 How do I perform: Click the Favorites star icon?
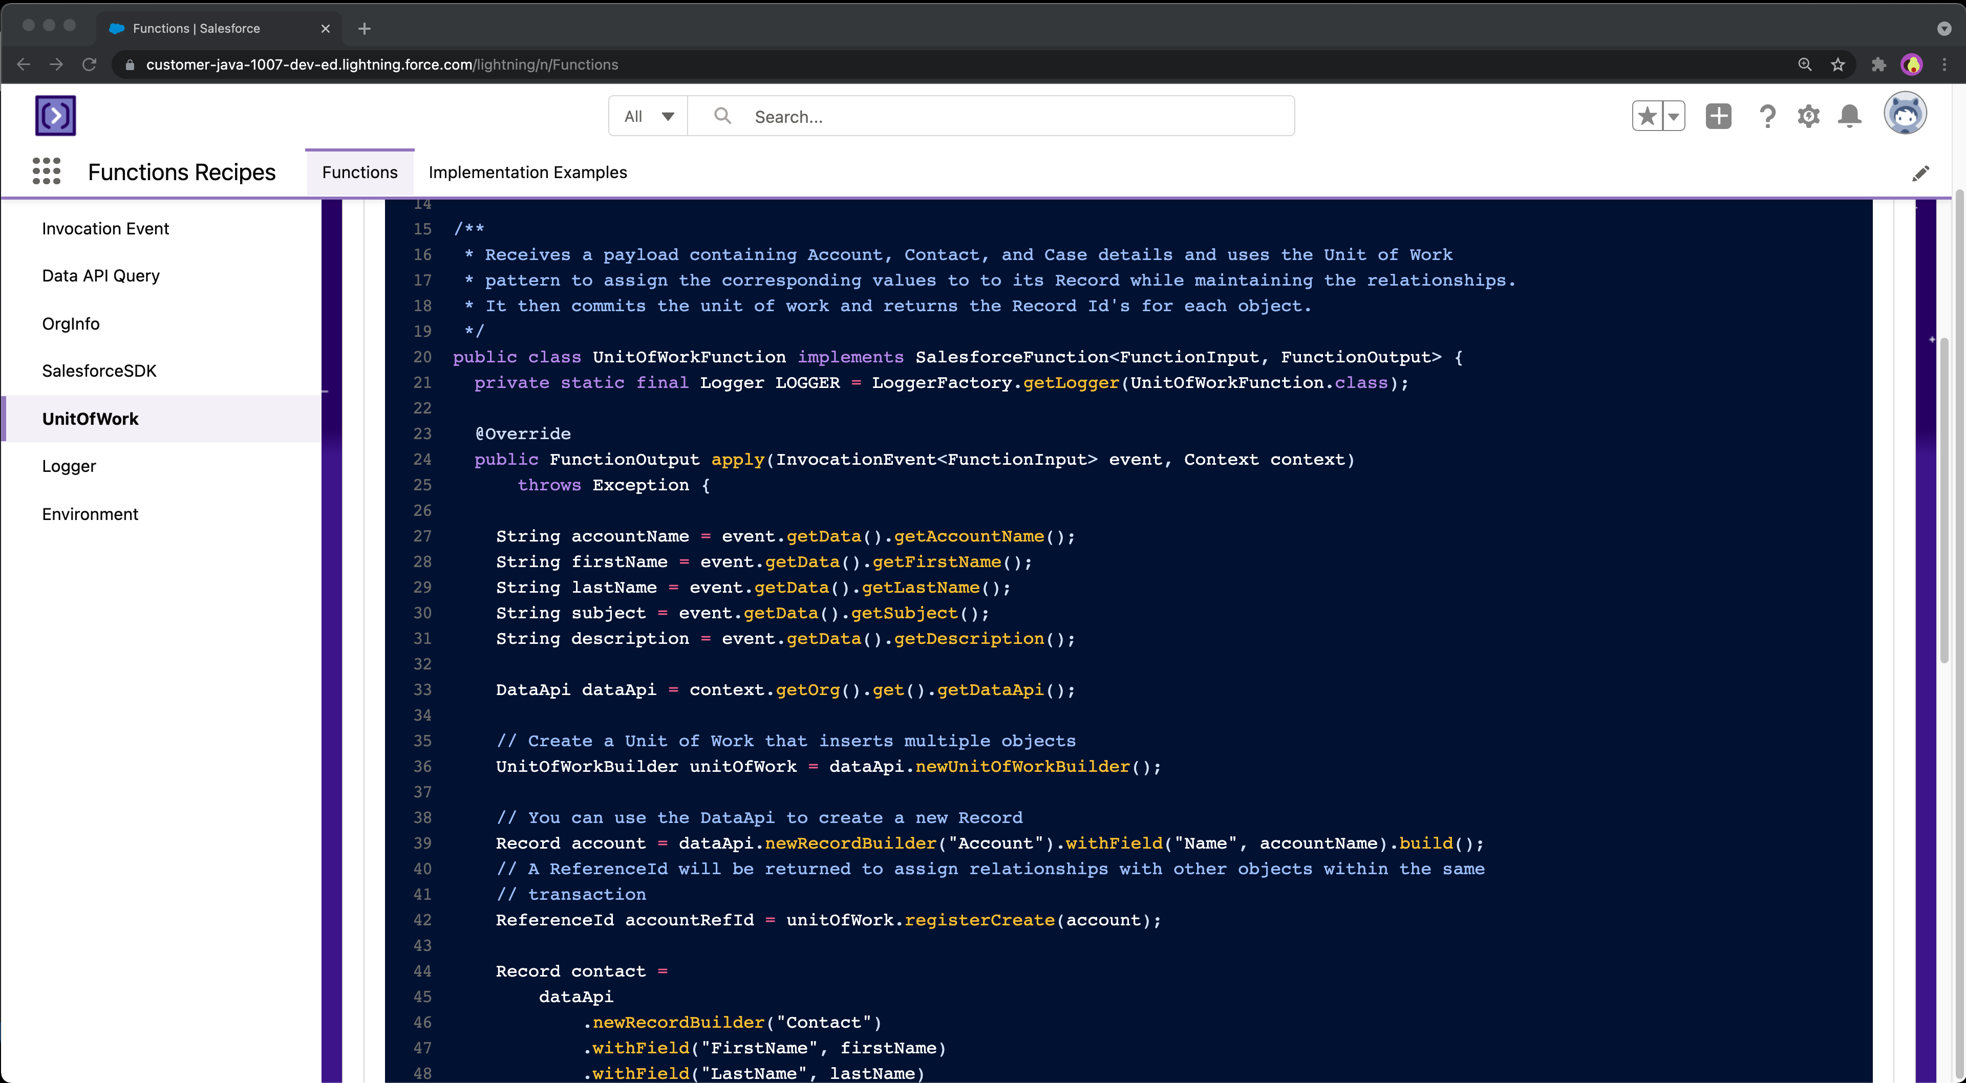click(1647, 116)
